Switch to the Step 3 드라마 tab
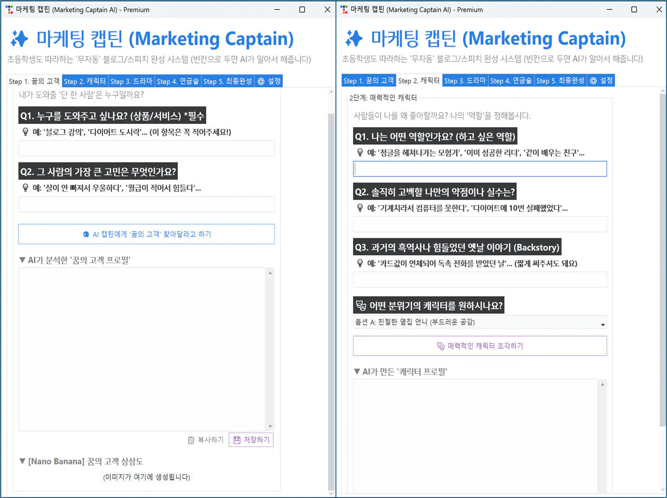Image resolution: width=667 pixels, height=498 pixels. (131, 80)
